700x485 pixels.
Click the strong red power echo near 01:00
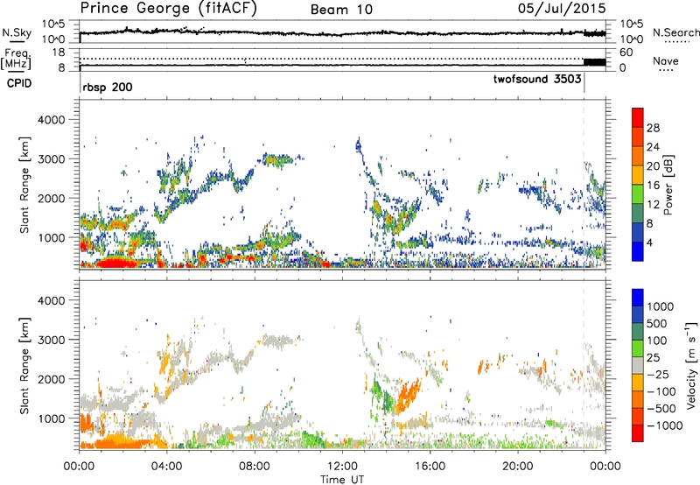[x=117, y=262]
